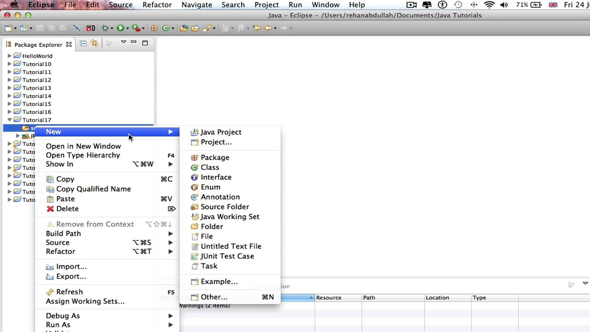Open the dropdown arrow beside the New toolbar icon
This screenshot has width=590, height=332.
pos(15,28)
